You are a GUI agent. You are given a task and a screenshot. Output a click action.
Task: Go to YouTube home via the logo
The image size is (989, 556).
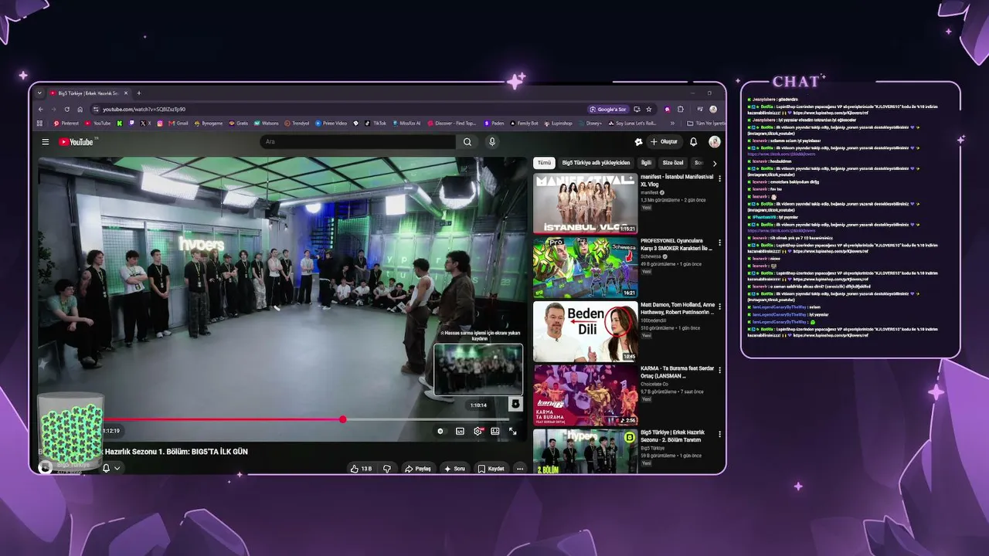77,142
